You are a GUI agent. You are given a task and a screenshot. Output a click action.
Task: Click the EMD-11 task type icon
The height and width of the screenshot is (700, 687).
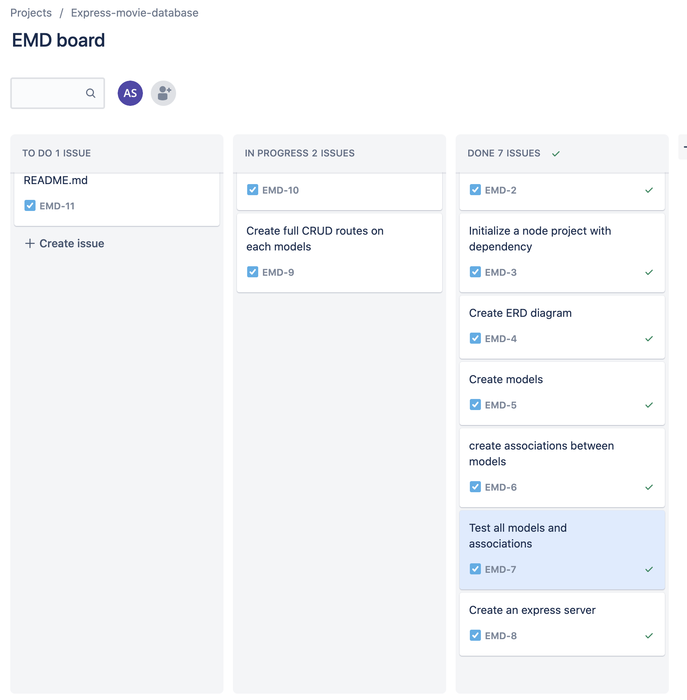click(30, 206)
